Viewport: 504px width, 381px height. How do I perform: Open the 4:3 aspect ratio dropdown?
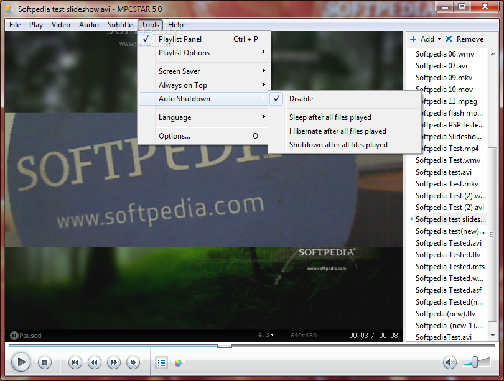[266, 335]
